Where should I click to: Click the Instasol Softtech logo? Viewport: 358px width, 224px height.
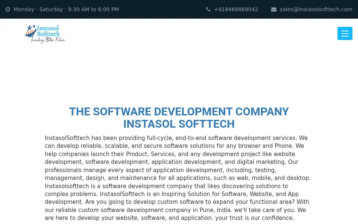pos(44,34)
